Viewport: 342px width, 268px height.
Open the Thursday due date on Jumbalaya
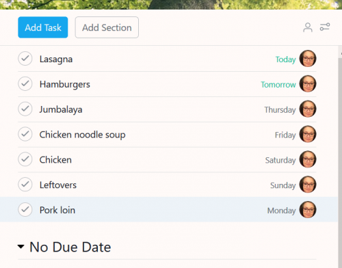tap(280, 110)
